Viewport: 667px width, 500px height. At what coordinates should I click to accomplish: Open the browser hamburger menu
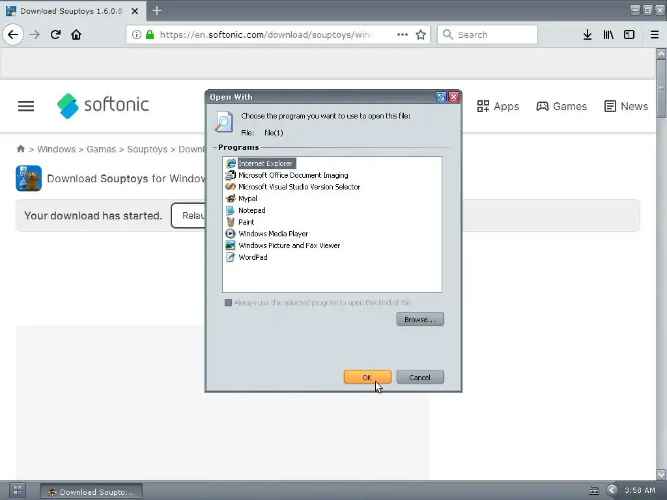click(655, 35)
